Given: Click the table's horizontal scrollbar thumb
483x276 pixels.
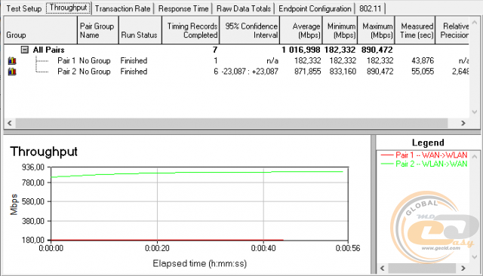Looking at the screenshot, I should (232, 123).
